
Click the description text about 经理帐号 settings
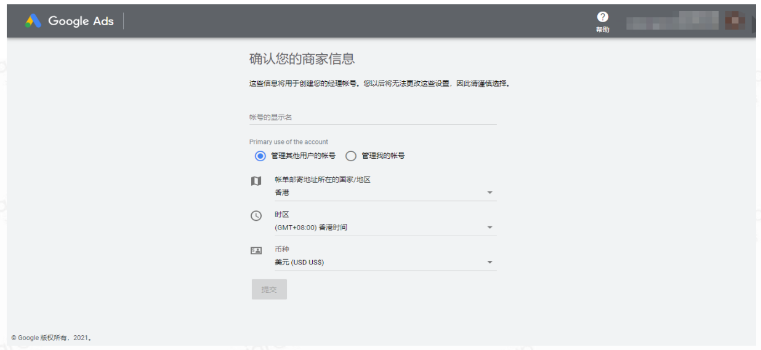click(x=379, y=84)
